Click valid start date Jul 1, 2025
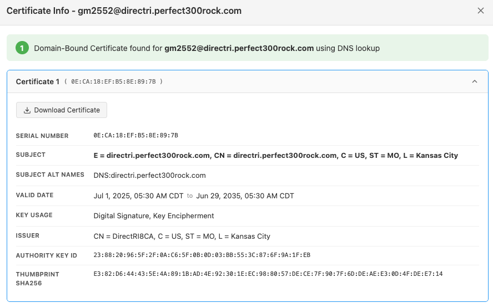 pos(138,196)
